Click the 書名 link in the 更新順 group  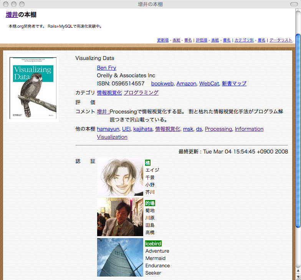point(188,40)
